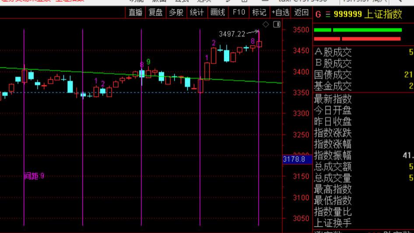Click the 3497.22 high price label
414x233 pixels.
pyautogui.click(x=232, y=34)
